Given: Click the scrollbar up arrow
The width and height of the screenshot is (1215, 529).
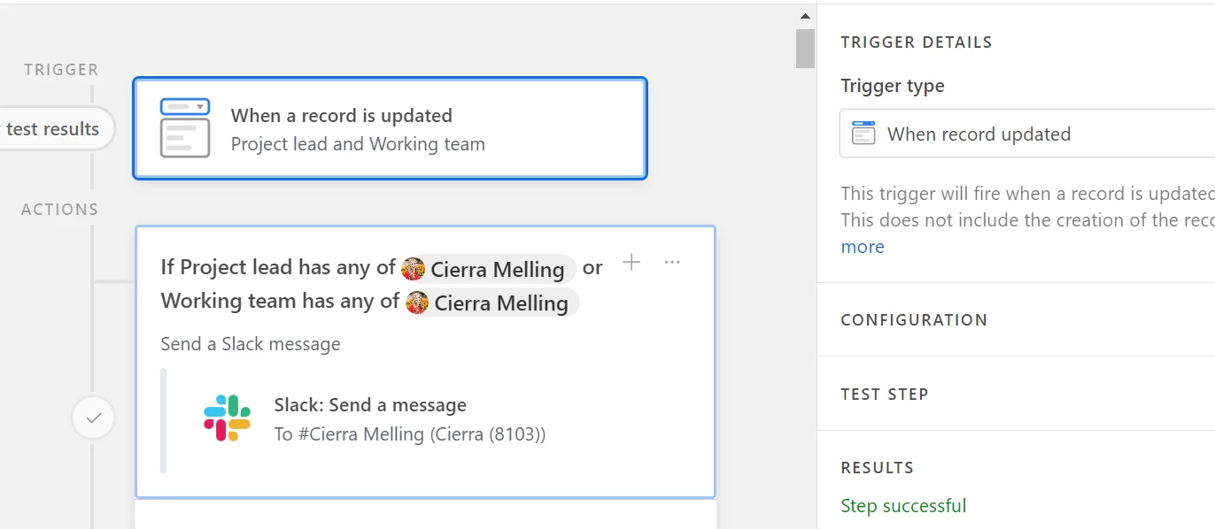Looking at the screenshot, I should (805, 15).
